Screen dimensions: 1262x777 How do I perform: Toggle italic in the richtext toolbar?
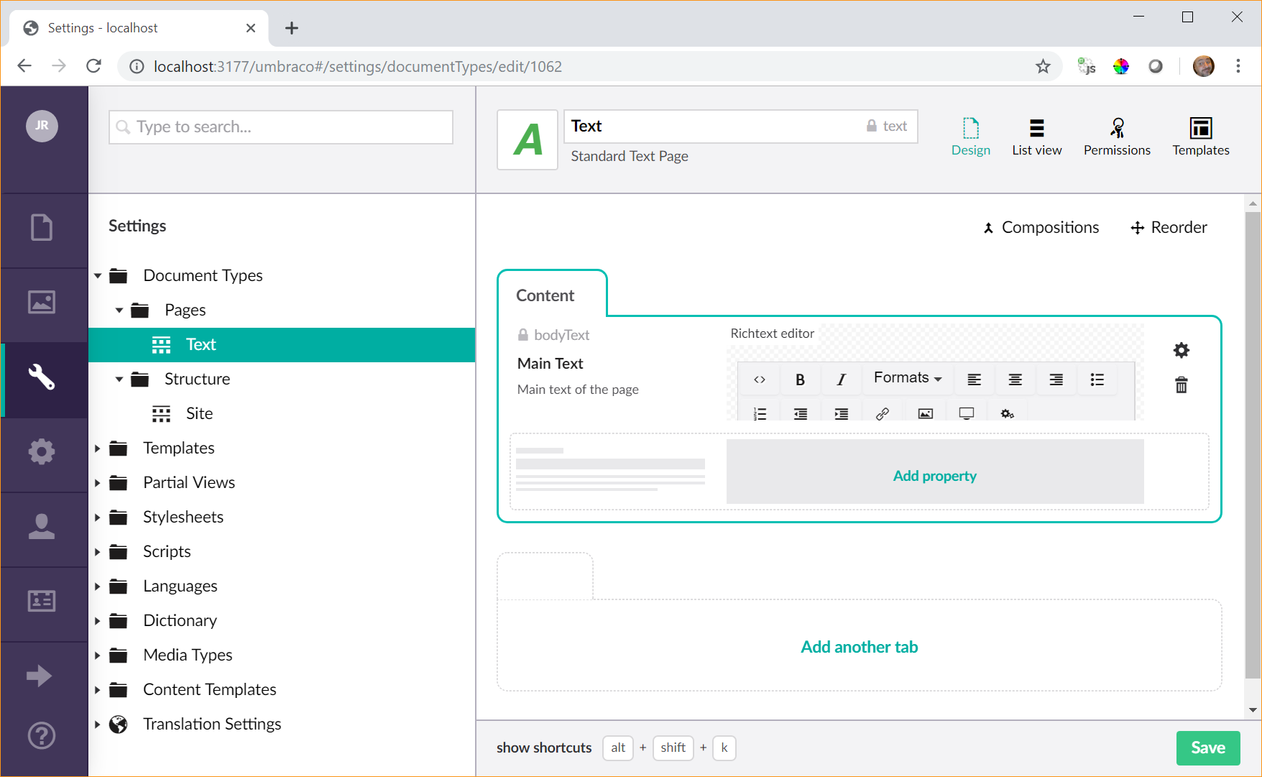click(x=841, y=380)
